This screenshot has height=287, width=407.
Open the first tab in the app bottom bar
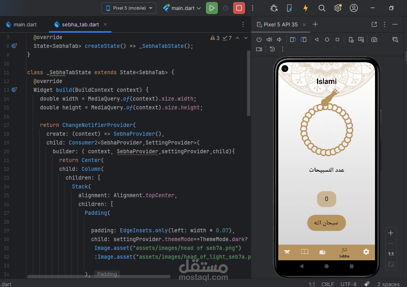click(287, 252)
